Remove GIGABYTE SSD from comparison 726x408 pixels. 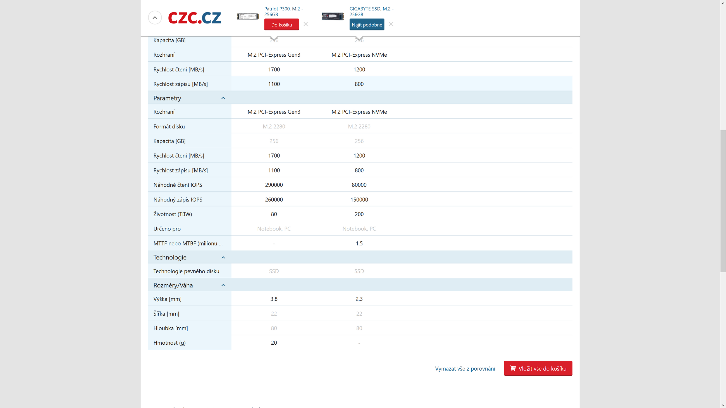click(391, 24)
